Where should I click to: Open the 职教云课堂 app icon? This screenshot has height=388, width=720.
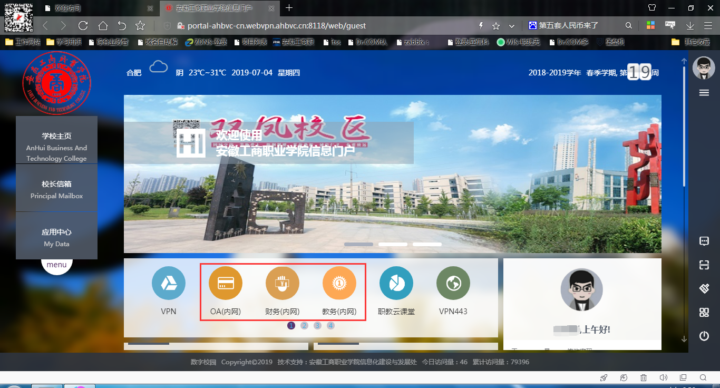(396, 283)
